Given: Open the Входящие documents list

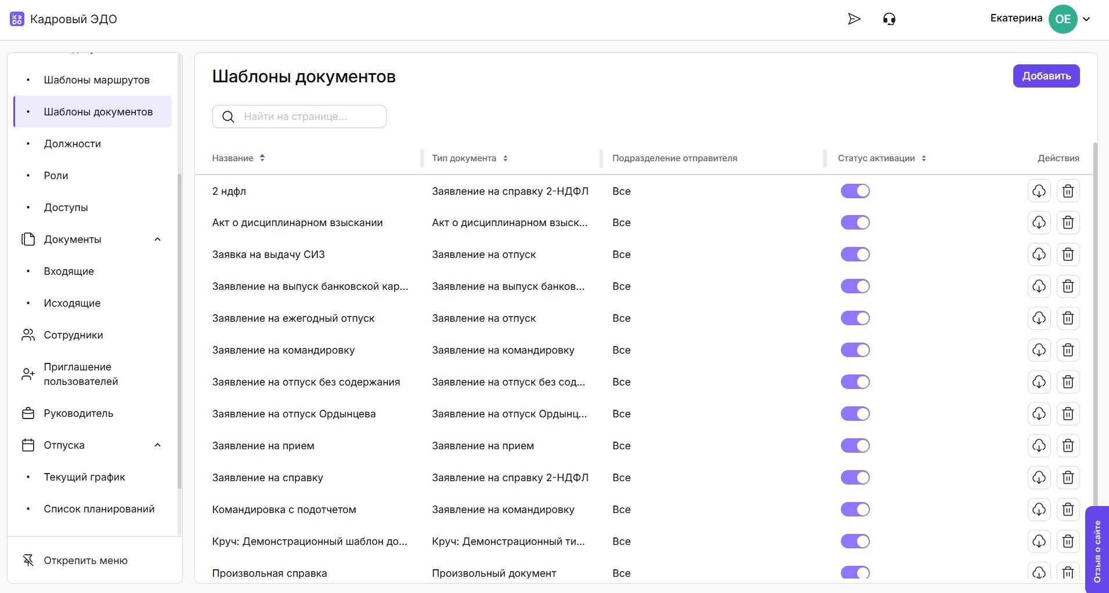Looking at the screenshot, I should point(69,271).
